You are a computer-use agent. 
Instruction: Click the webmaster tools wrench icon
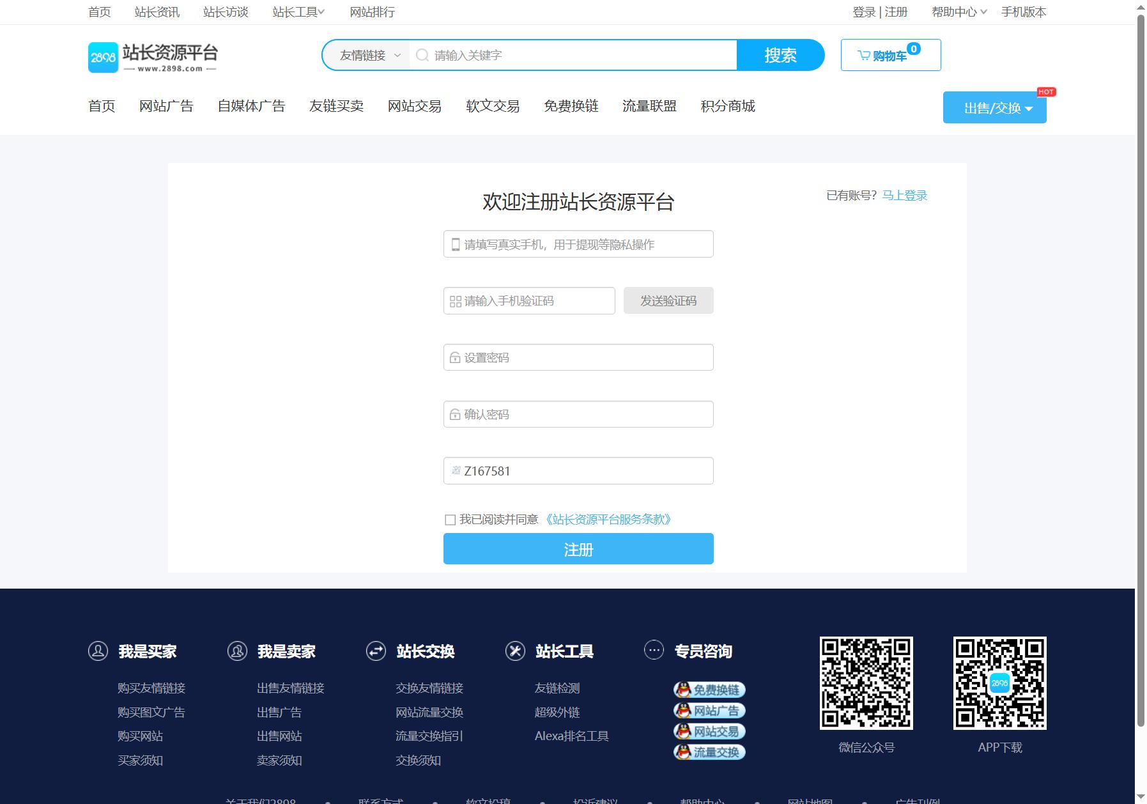pyautogui.click(x=515, y=651)
